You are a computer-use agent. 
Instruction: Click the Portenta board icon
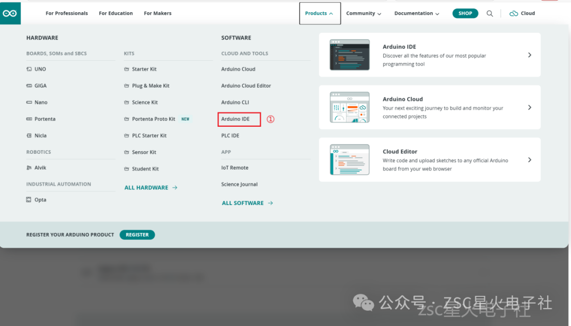(29, 119)
